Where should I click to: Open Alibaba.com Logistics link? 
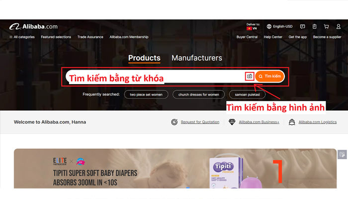point(318,122)
